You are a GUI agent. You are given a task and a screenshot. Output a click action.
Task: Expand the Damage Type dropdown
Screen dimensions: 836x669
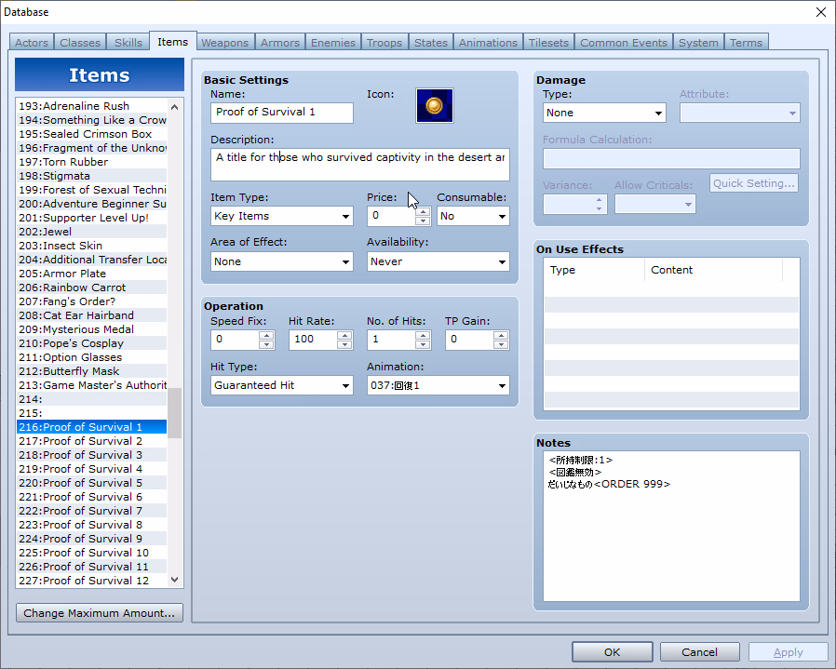[604, 113]
